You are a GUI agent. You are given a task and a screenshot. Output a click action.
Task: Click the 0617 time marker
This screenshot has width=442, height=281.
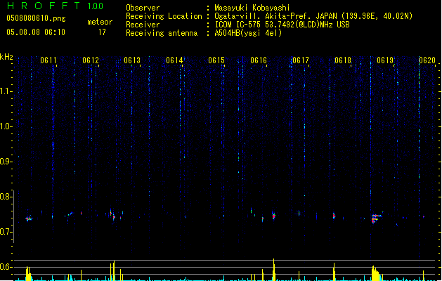point(301,60)
